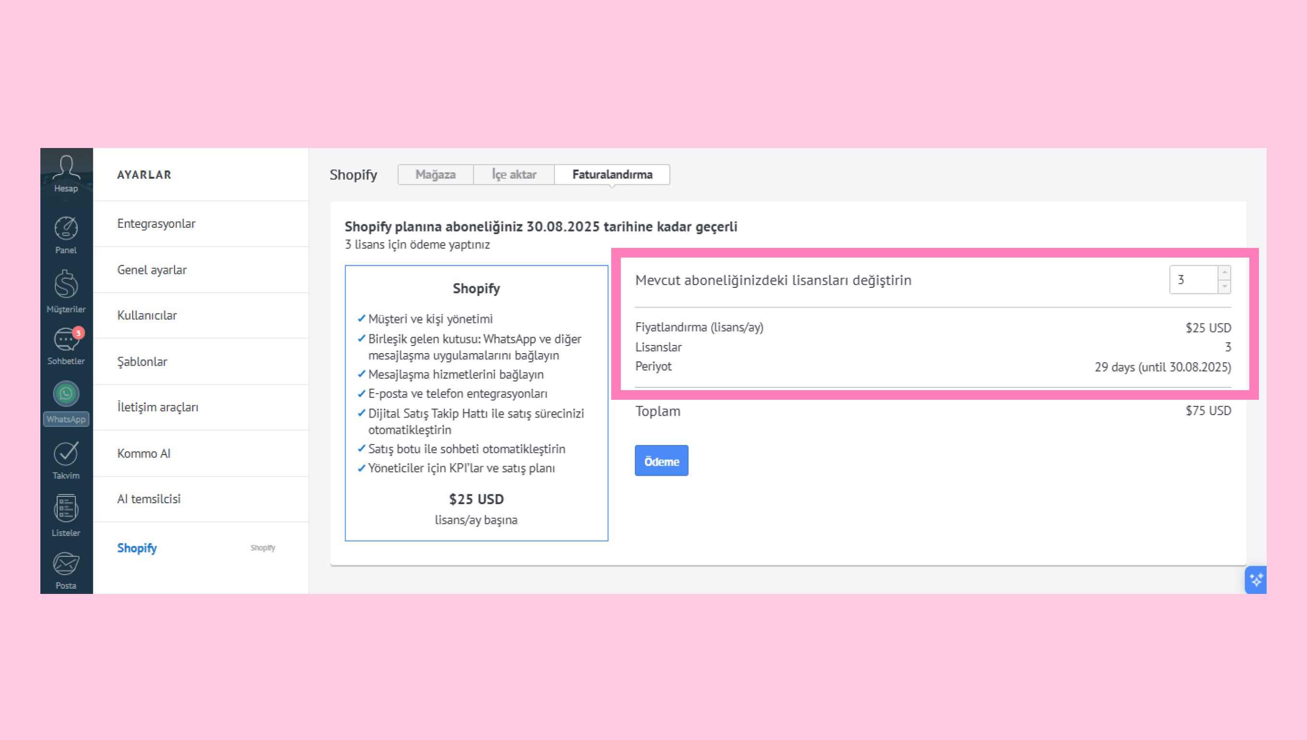Viewport: 1307px width, 740px height.
Task: Click the Shopify plan card title
Action: pos(476,289)
